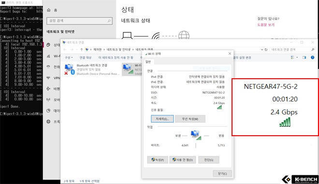
Task: Click Settings search magnifier icon
Action: [x=109, y=21]
